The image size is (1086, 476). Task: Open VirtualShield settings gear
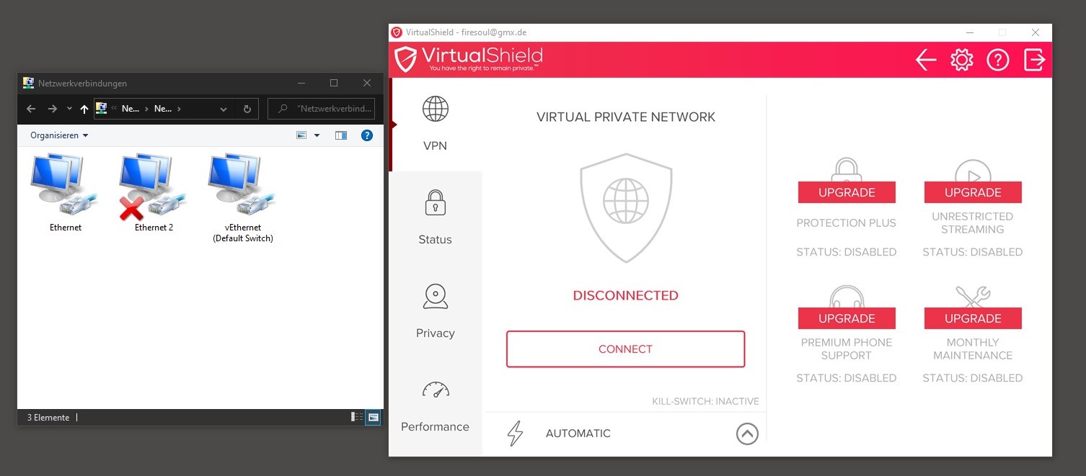click(x=962, y=60)
